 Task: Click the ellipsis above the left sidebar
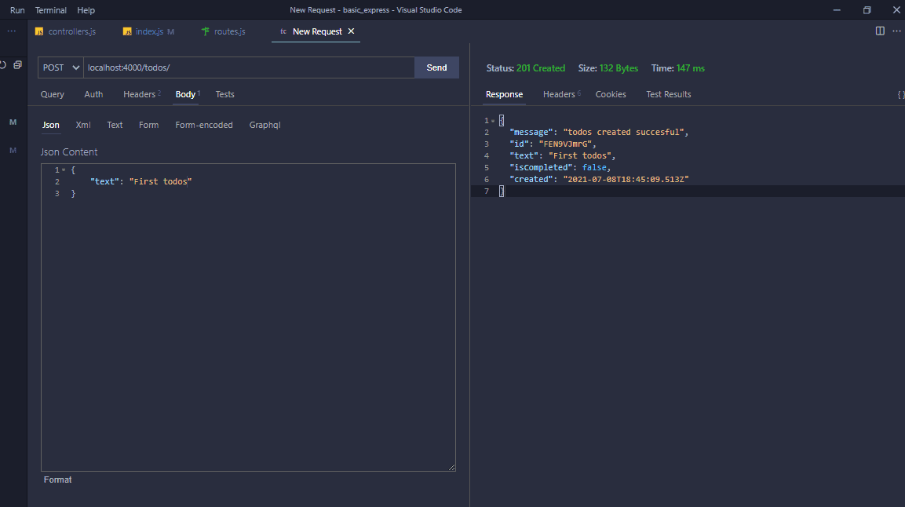12,31
